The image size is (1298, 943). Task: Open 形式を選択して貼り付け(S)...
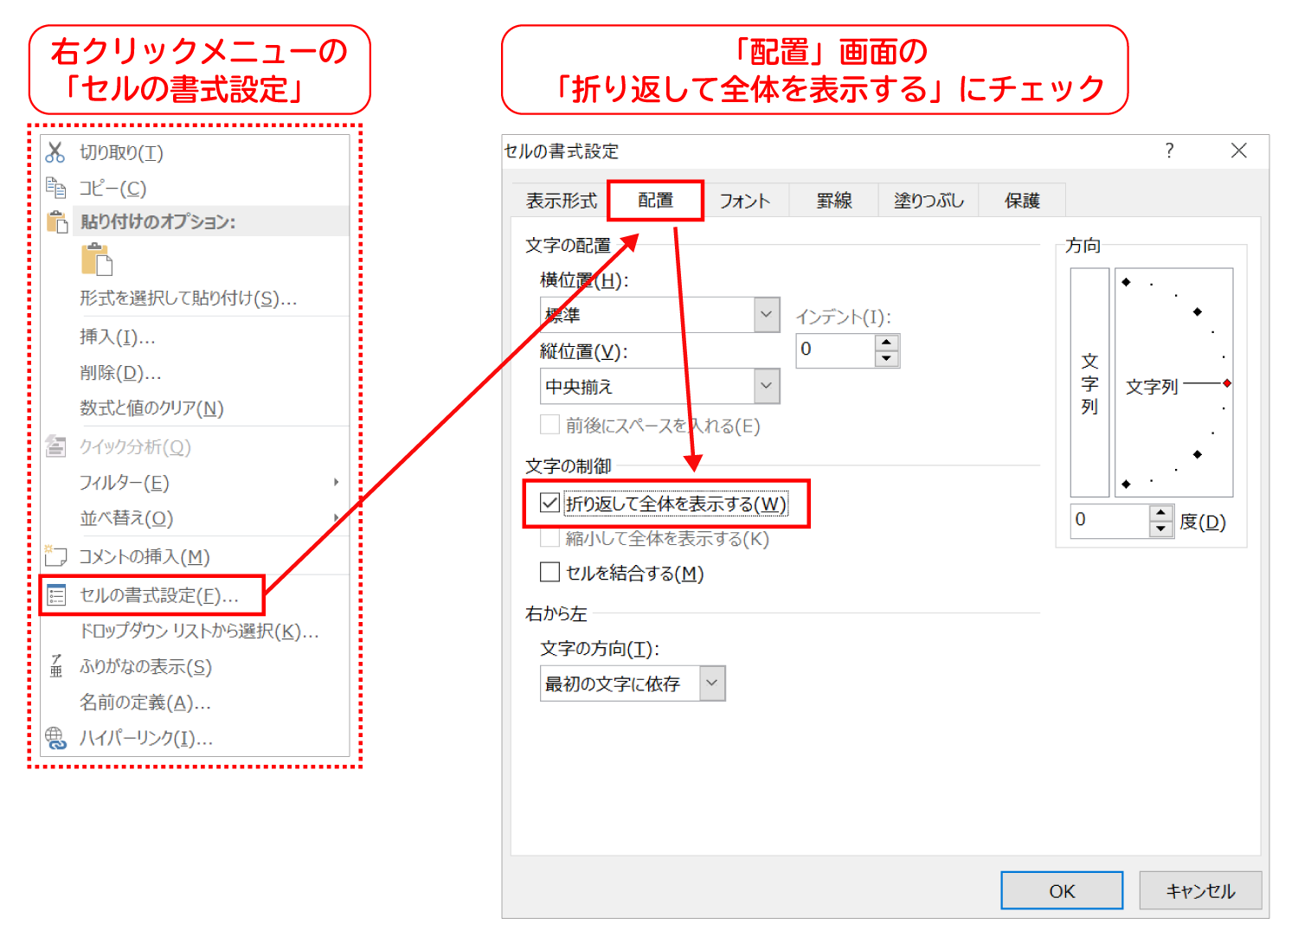pos(189,298)
